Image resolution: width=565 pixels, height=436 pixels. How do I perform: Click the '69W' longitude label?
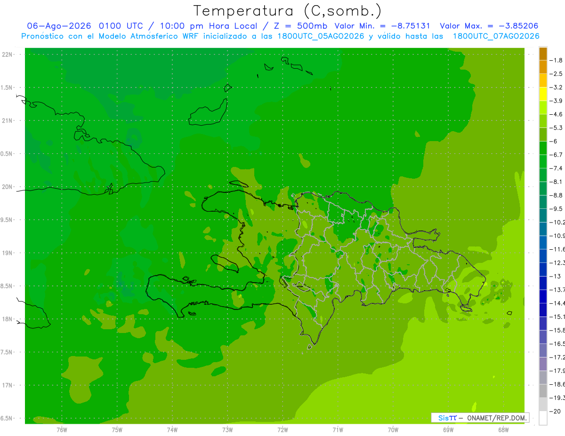448,430
